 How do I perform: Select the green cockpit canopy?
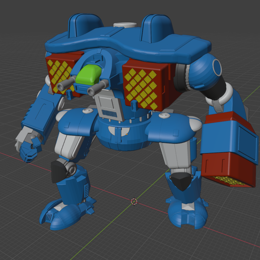coord(89,75)
